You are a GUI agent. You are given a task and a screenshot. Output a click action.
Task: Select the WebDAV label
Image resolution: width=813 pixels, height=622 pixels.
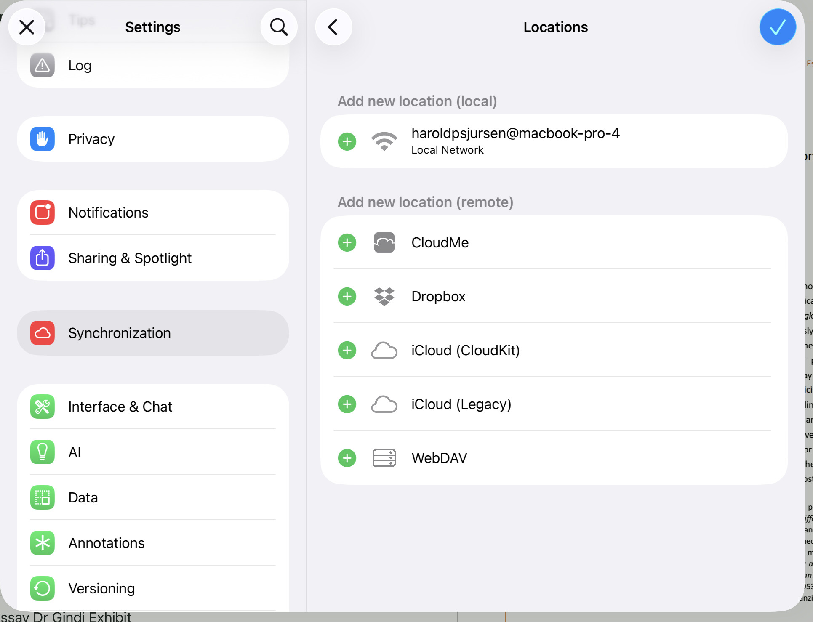click(439, 458)
